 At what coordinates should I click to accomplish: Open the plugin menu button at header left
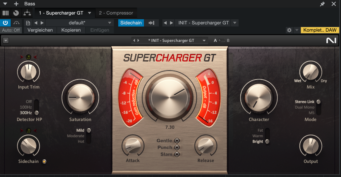tap(6, 41)
